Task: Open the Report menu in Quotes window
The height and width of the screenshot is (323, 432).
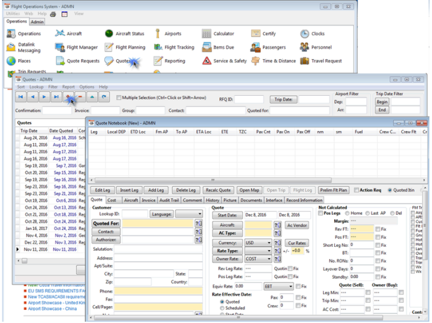Action: 69,87
